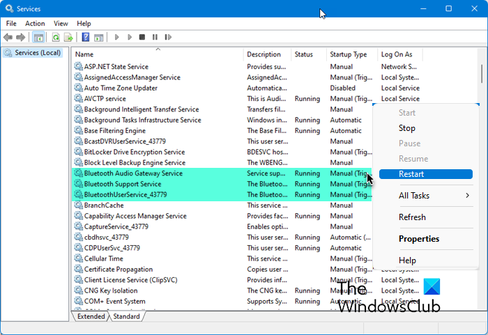Screen dimensions: 488x335
Task: Open the Help toolbar icon
Action: 86,38
